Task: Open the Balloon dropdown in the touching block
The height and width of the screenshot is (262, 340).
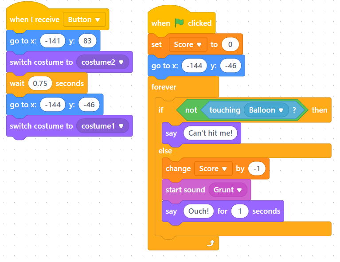Action: (266, 110)
